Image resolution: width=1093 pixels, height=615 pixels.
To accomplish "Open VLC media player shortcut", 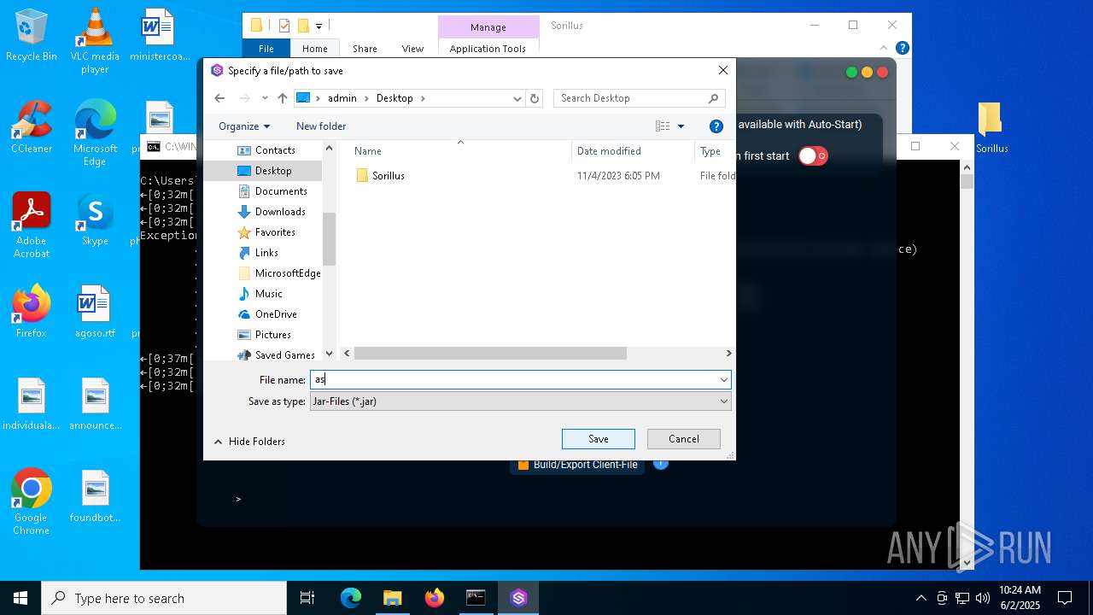I will (95, 41).
